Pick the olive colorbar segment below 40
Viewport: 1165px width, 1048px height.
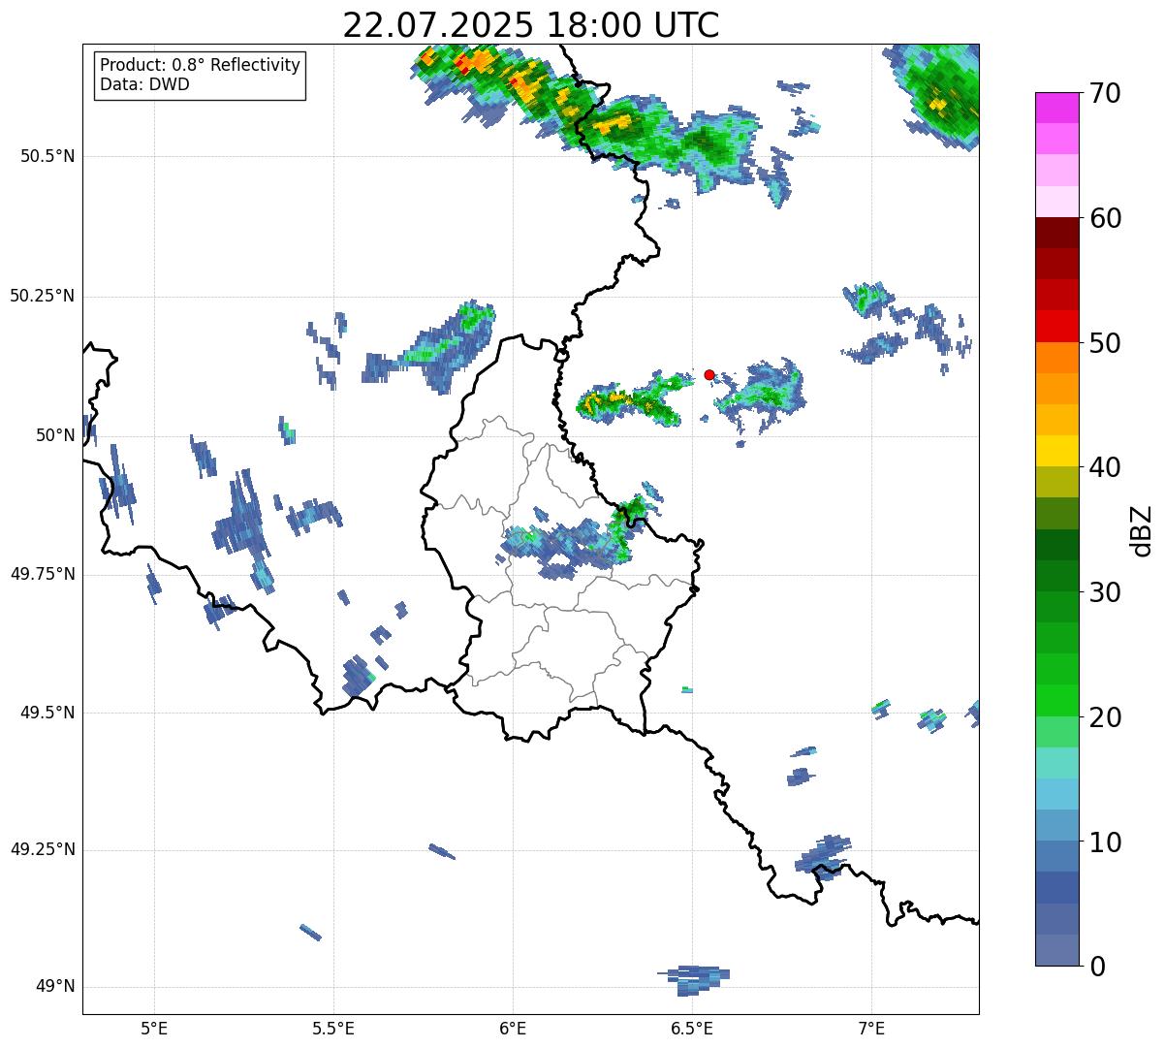1056,482
